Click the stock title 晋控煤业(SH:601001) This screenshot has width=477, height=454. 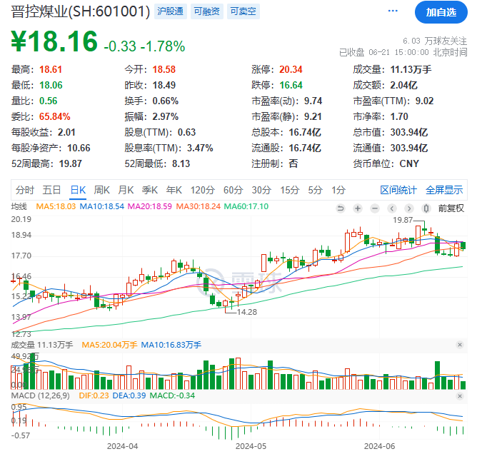[x=81, y=11]
